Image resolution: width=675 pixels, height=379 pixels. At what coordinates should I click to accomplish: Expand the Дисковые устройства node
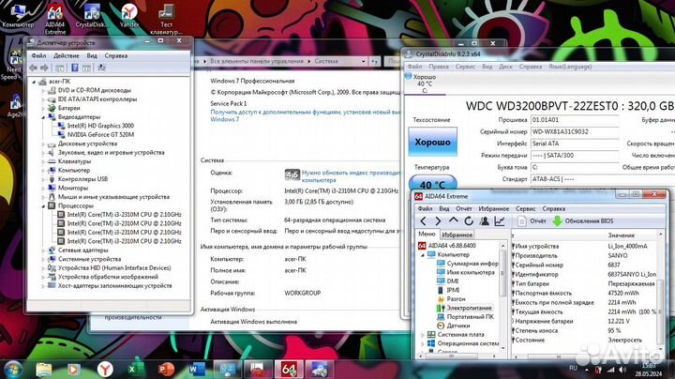click(x=43, y=144)
